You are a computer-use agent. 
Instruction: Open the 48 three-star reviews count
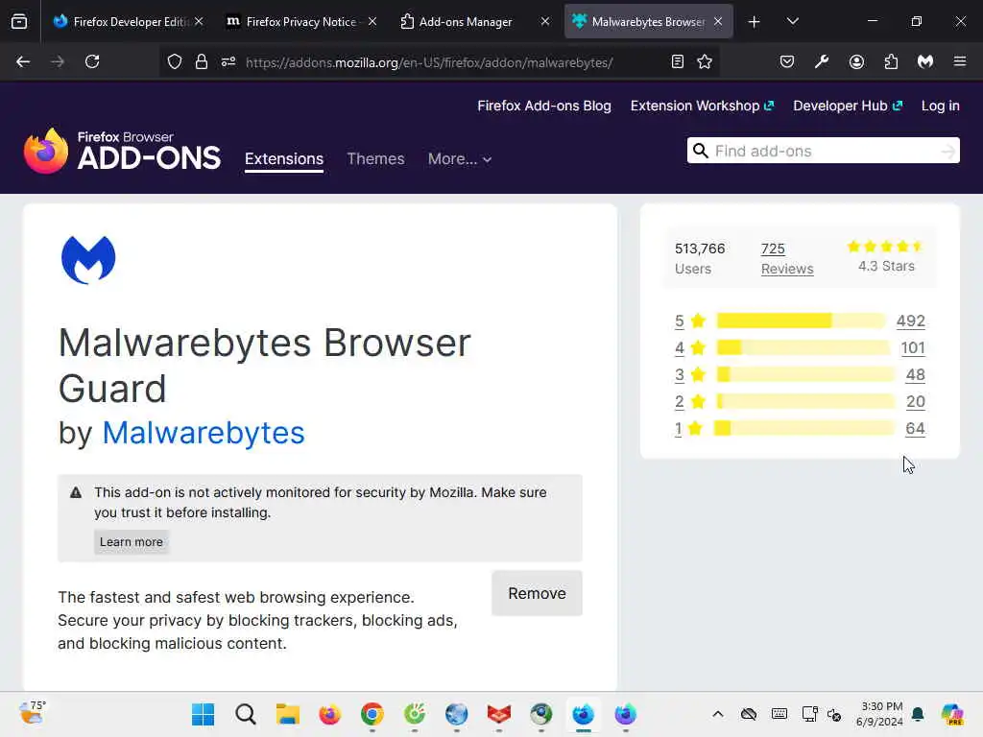pyautogui.click(x=915, y=375)
